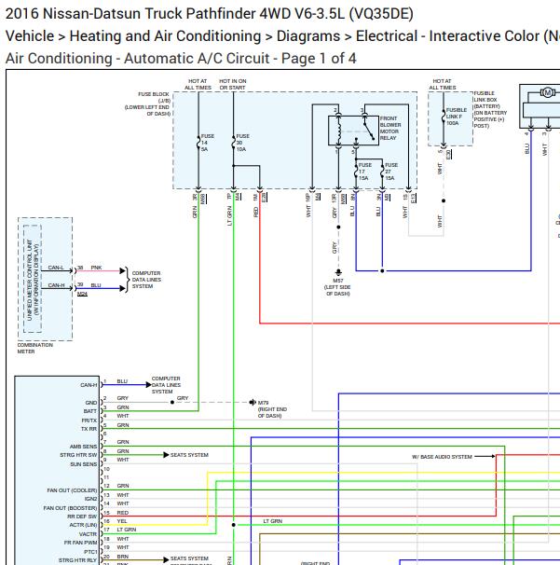Click the 2016 Nissan-Datsun Truck Pathfinder title
This screenshot has width=560, height=565.
[210, 14]
